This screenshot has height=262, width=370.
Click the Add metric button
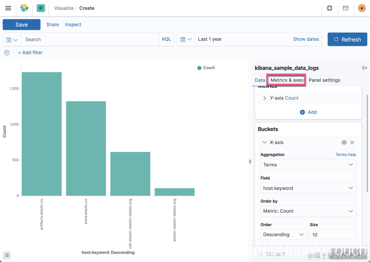pyautogui.click(x=308, y=112)
